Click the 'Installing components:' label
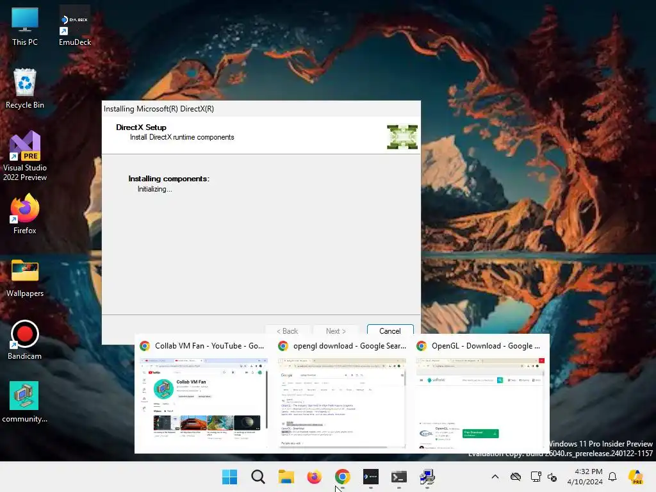The width and height of the screenshot is (656, 492). (x=168, y=179)
